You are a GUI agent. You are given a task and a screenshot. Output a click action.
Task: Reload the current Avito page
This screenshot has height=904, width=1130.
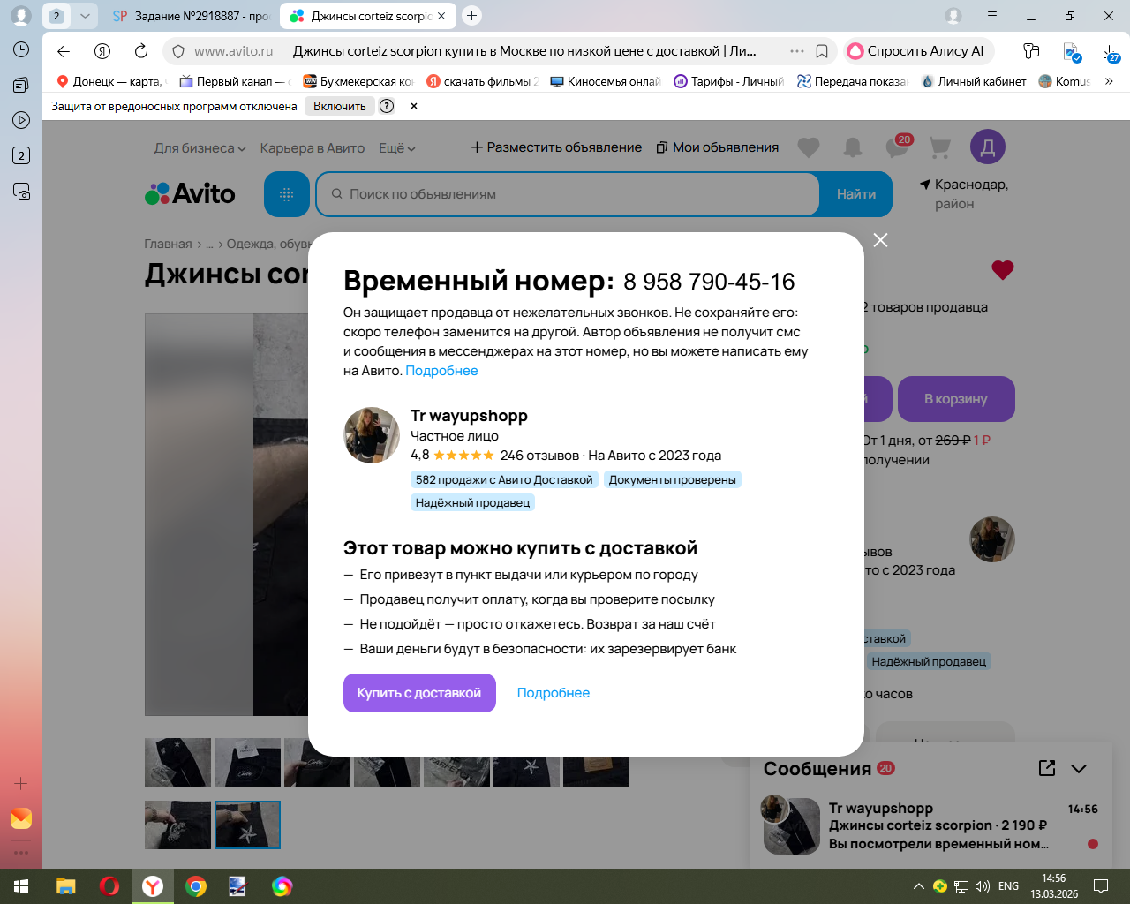coord(141,51)
